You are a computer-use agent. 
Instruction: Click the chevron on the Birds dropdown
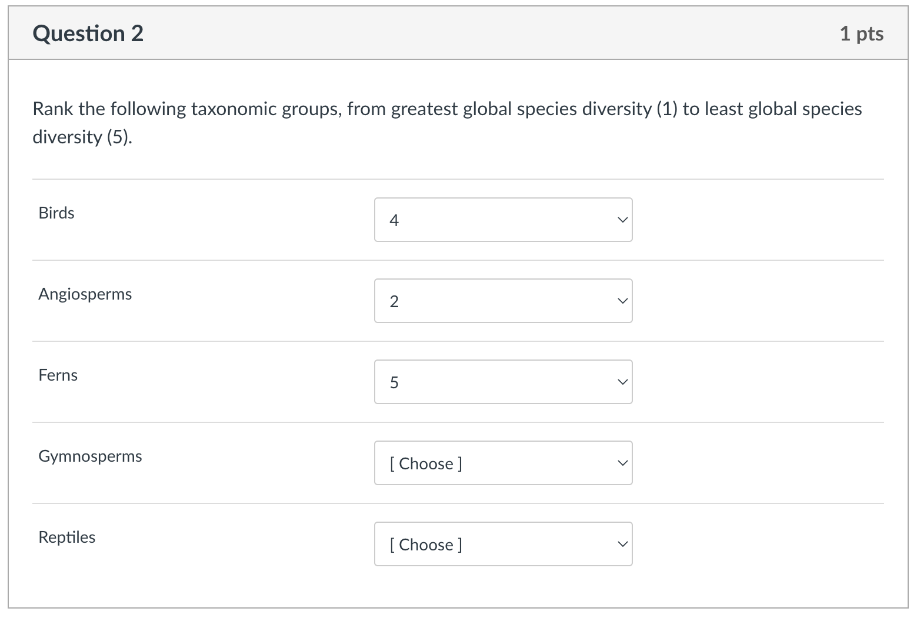click(x=621, y=220)
